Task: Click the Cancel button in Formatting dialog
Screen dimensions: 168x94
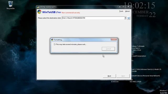Action: (108, 49)
